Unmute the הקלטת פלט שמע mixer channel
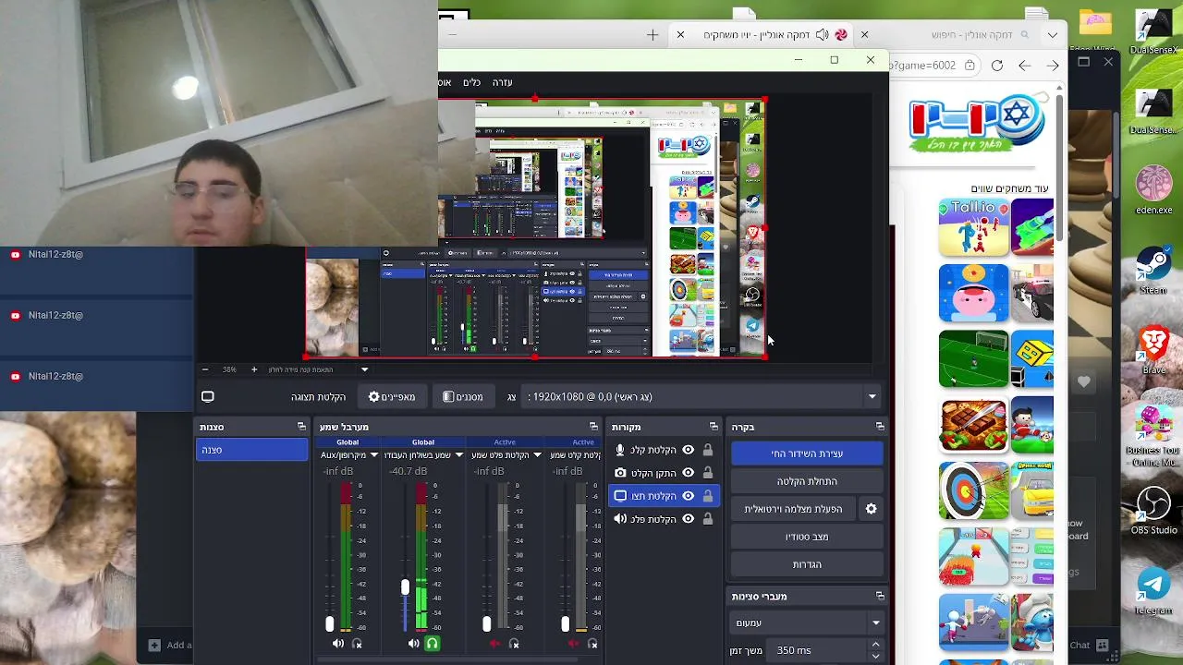This screenshot has height=665, width=1183. pyautogui.click(x=494, y=644)
